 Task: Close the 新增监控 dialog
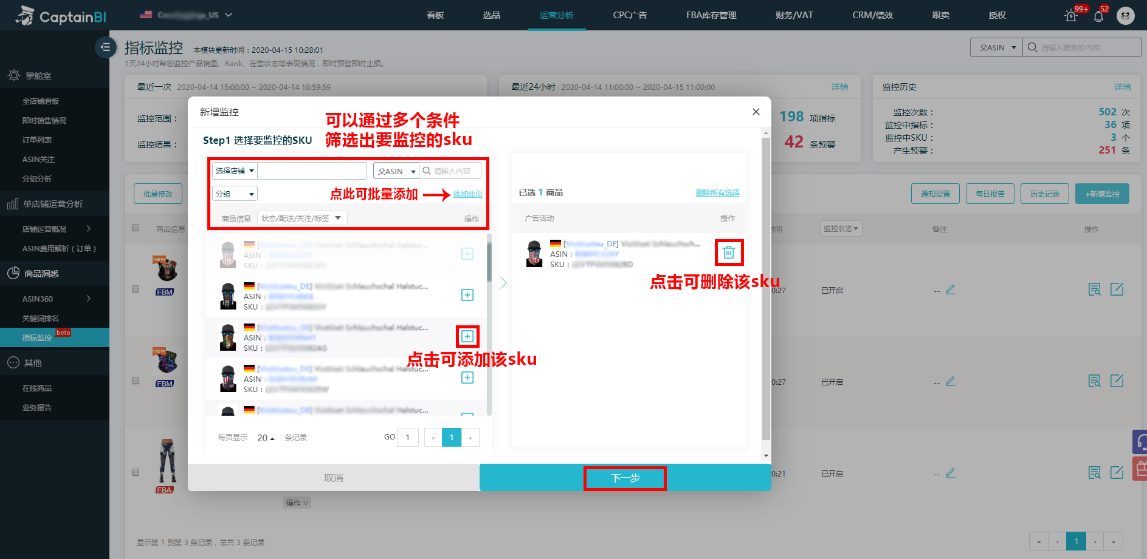tap(756, 112)
